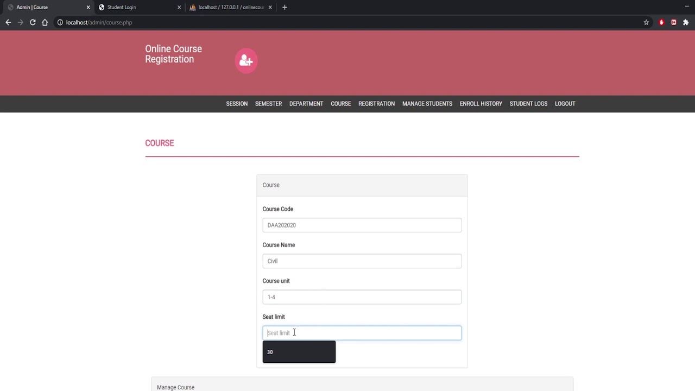
Task: Click the red square extension icon right of the shield
Action: click(x=674, y=22)
